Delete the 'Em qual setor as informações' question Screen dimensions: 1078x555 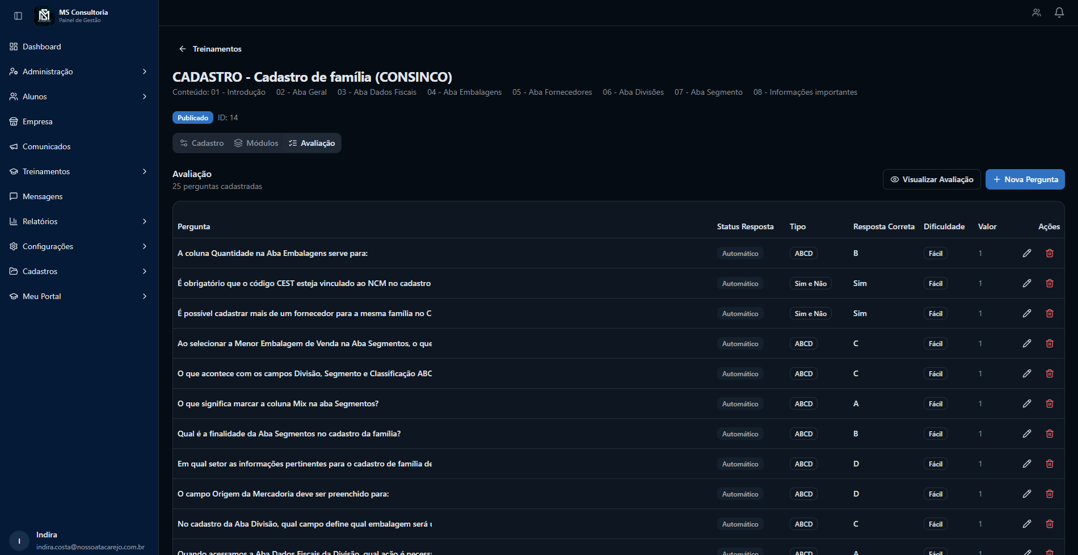coord(1050,464)
